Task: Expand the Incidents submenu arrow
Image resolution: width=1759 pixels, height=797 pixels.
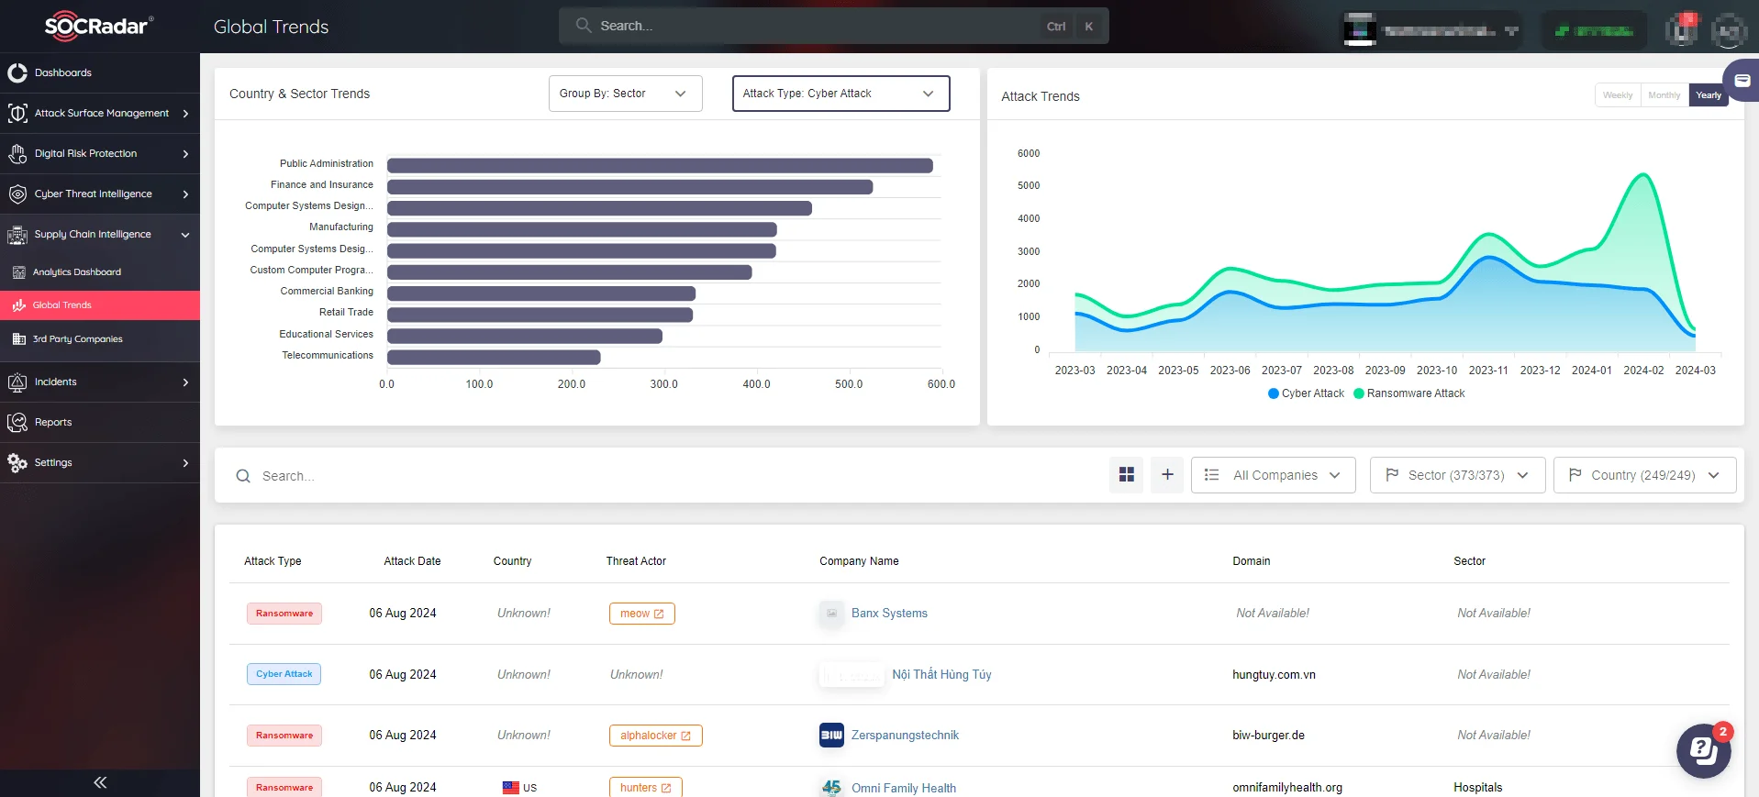Action: (x=185, y=382)
